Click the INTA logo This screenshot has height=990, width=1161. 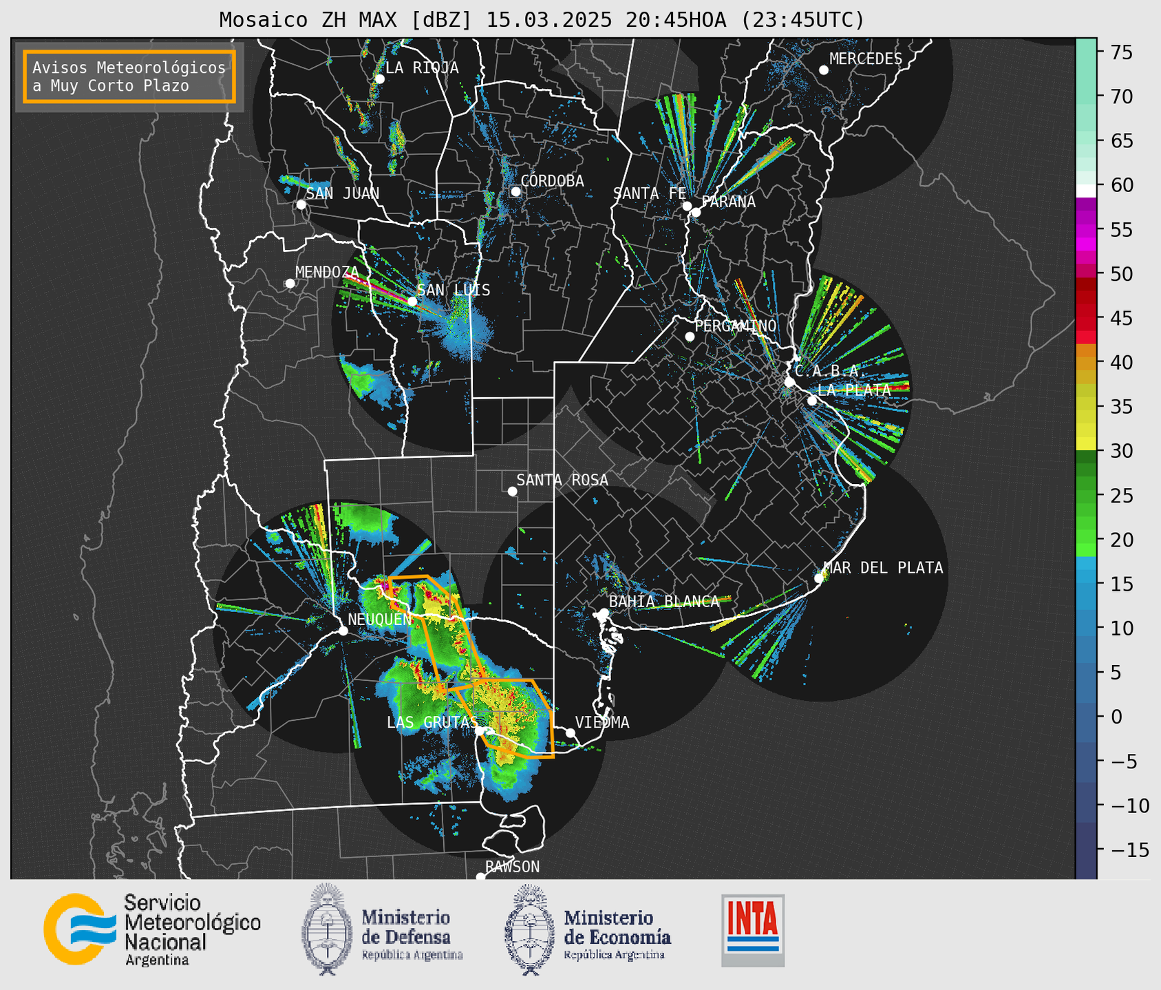tap(753, 930)
